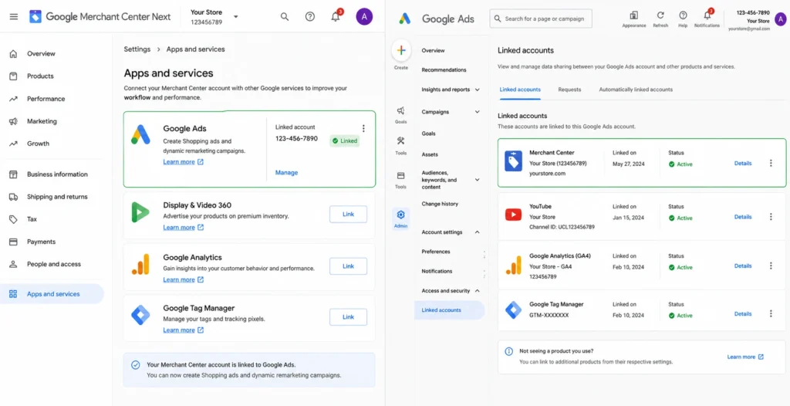Select the Linked accounts tab

click(520, 90)
